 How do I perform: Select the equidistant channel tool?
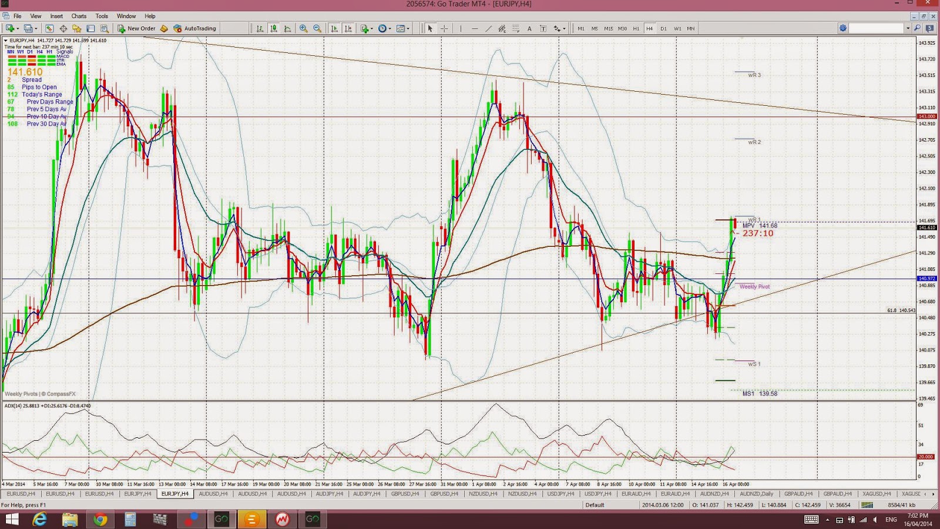point(502,28)
